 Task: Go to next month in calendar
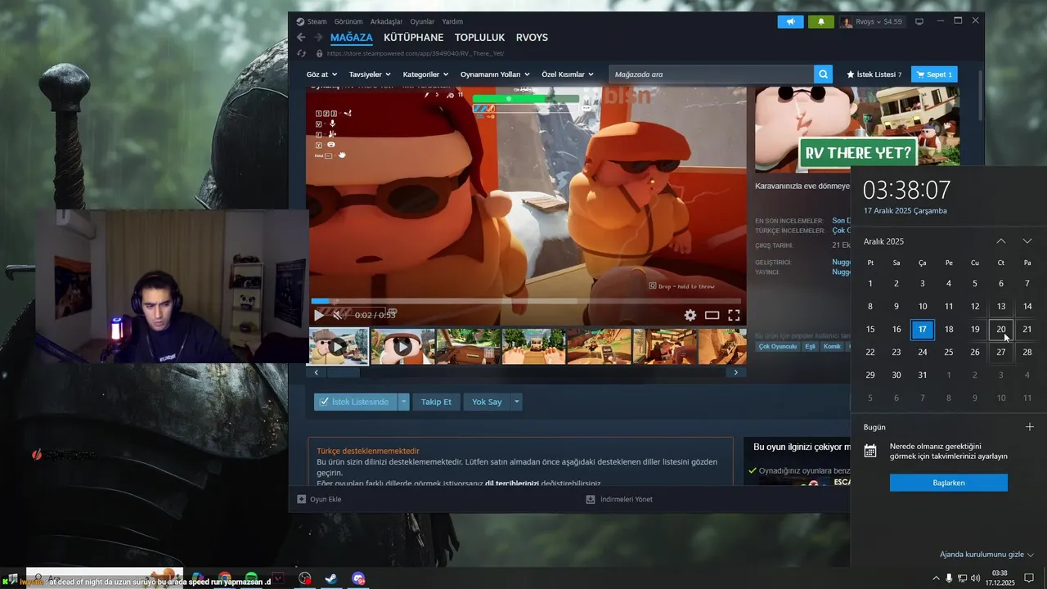pos(1027,241)
